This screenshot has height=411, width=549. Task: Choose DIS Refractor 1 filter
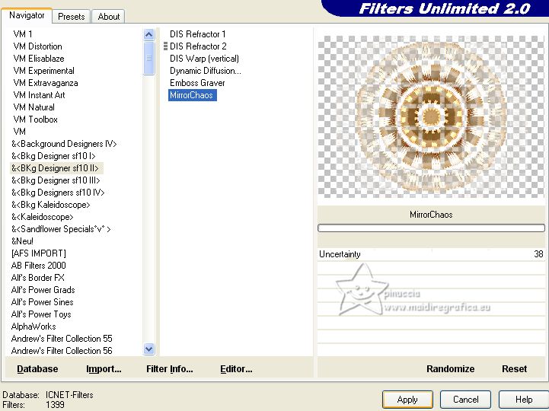click(198, 34)
